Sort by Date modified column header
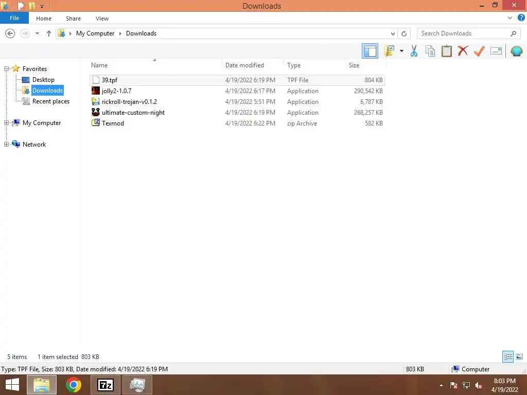527x395 pixels. tap(253, 65)
